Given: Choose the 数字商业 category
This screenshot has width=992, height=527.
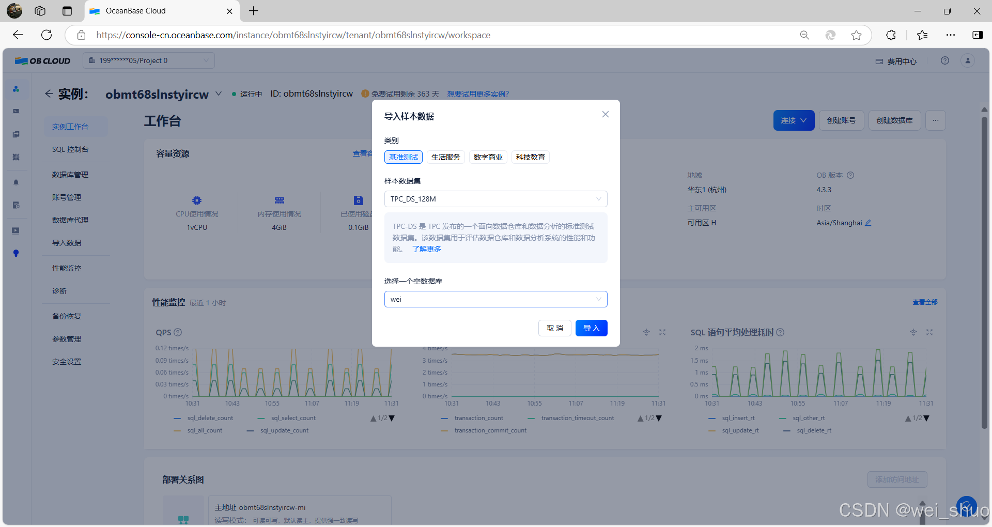Looking at the screenshot, I should [x=488, y=157].
